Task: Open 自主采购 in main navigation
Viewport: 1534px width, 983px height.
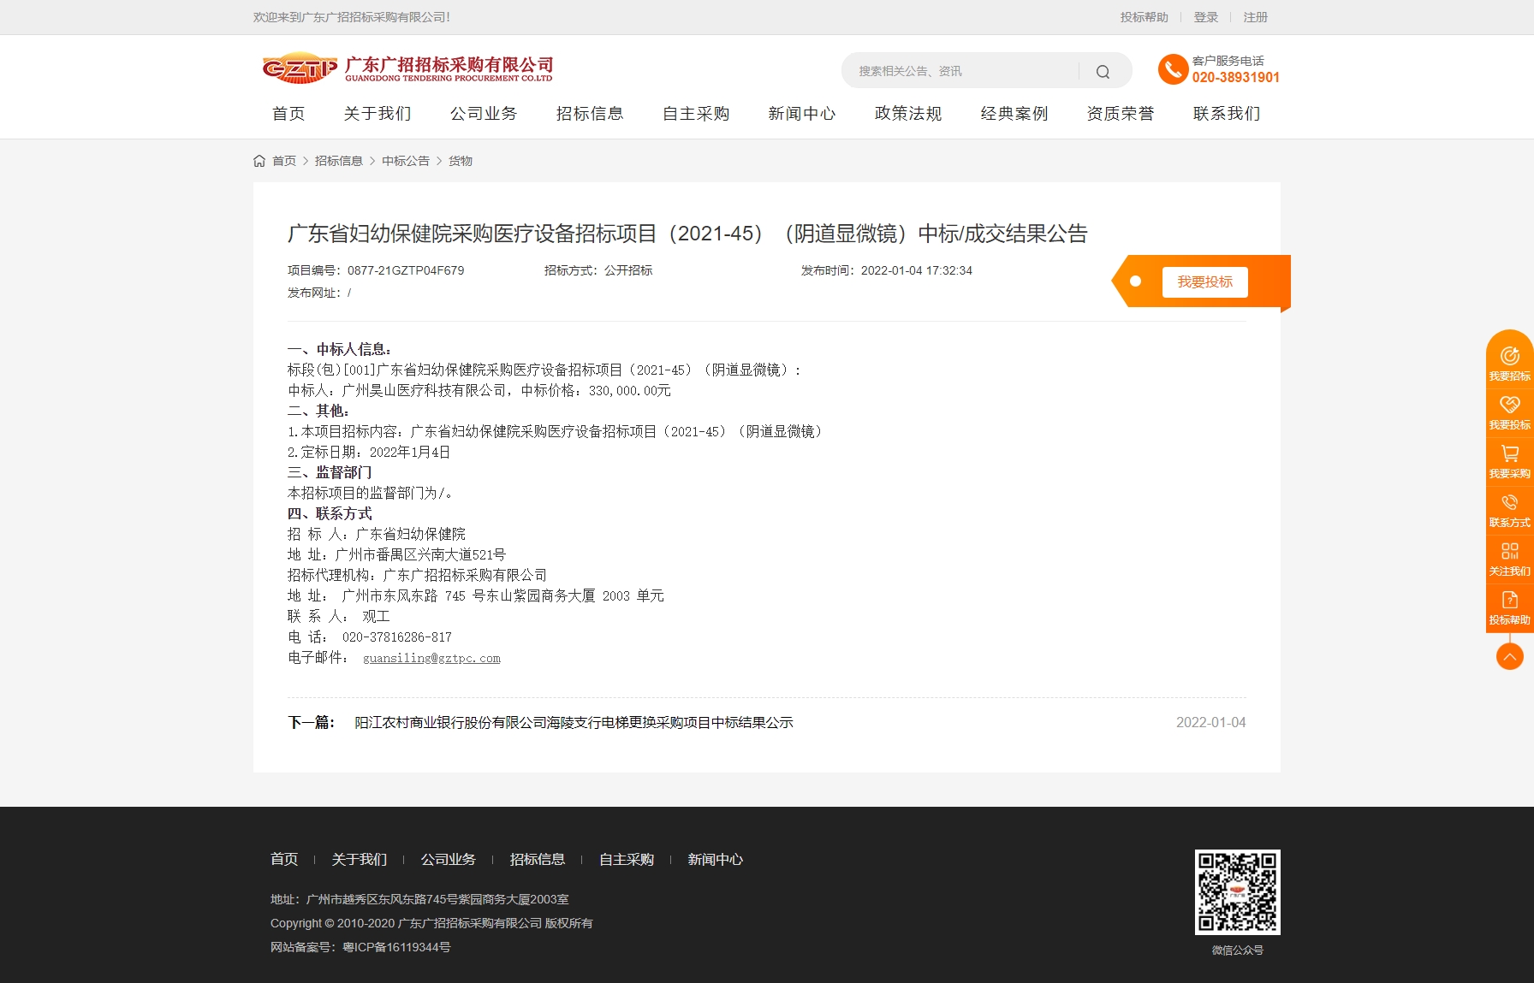Action: point(696,114)
